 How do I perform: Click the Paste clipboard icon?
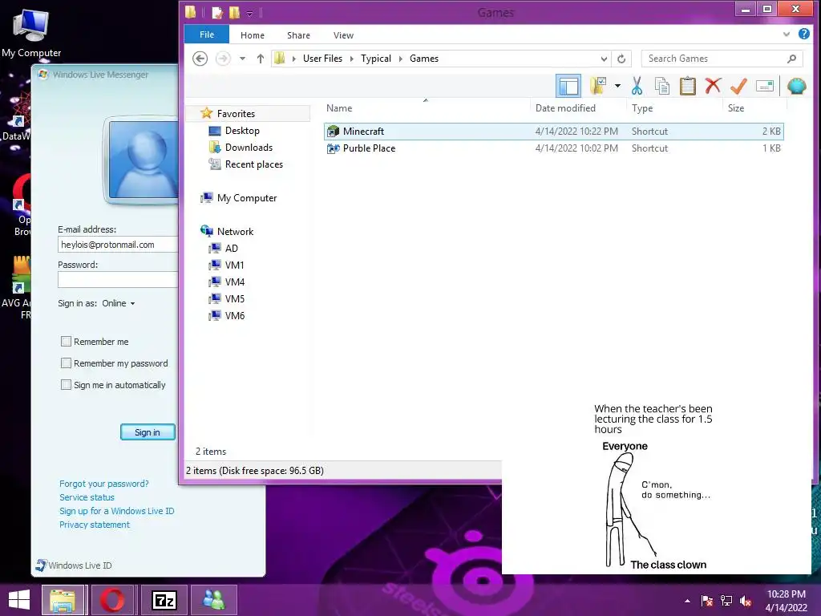pos(687,86)
